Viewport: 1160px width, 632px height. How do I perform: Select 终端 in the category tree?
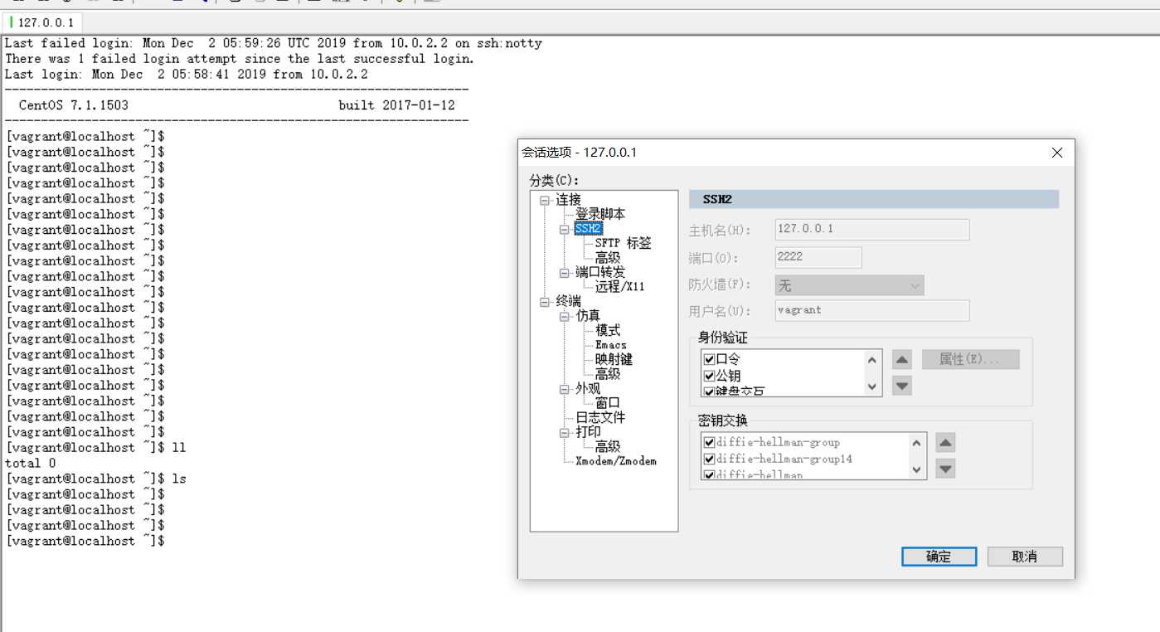click(x=568, y=301)
